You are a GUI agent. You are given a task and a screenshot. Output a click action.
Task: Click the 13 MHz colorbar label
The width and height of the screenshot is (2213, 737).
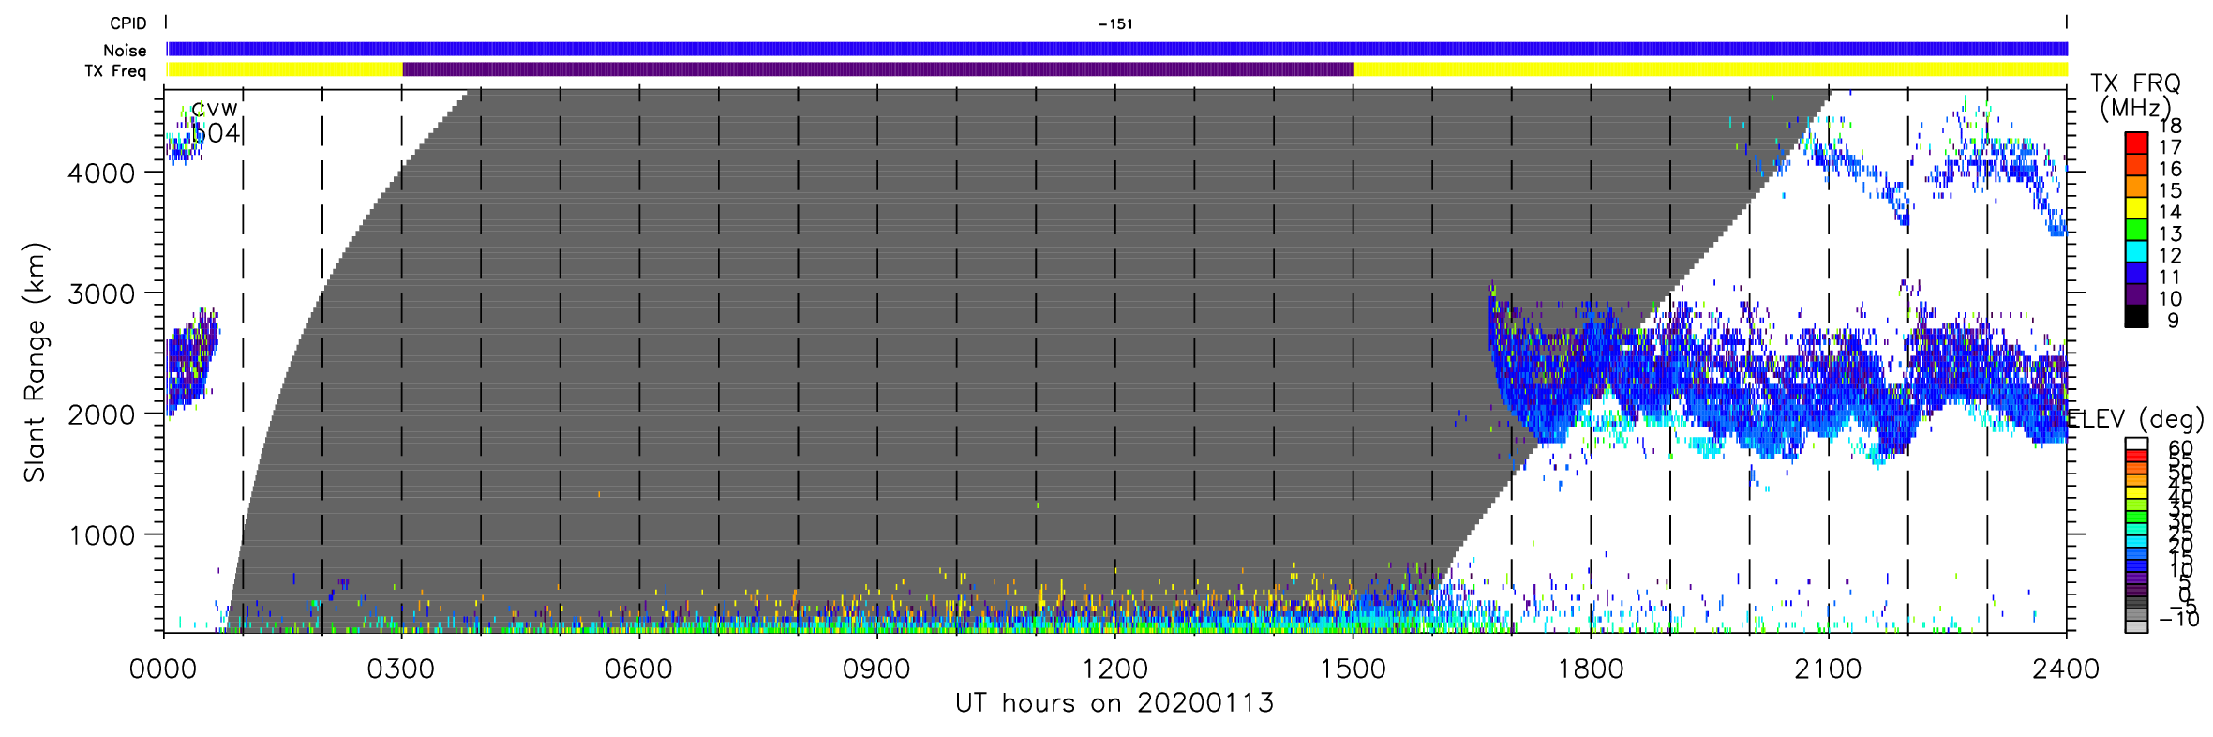[2170, 233]
